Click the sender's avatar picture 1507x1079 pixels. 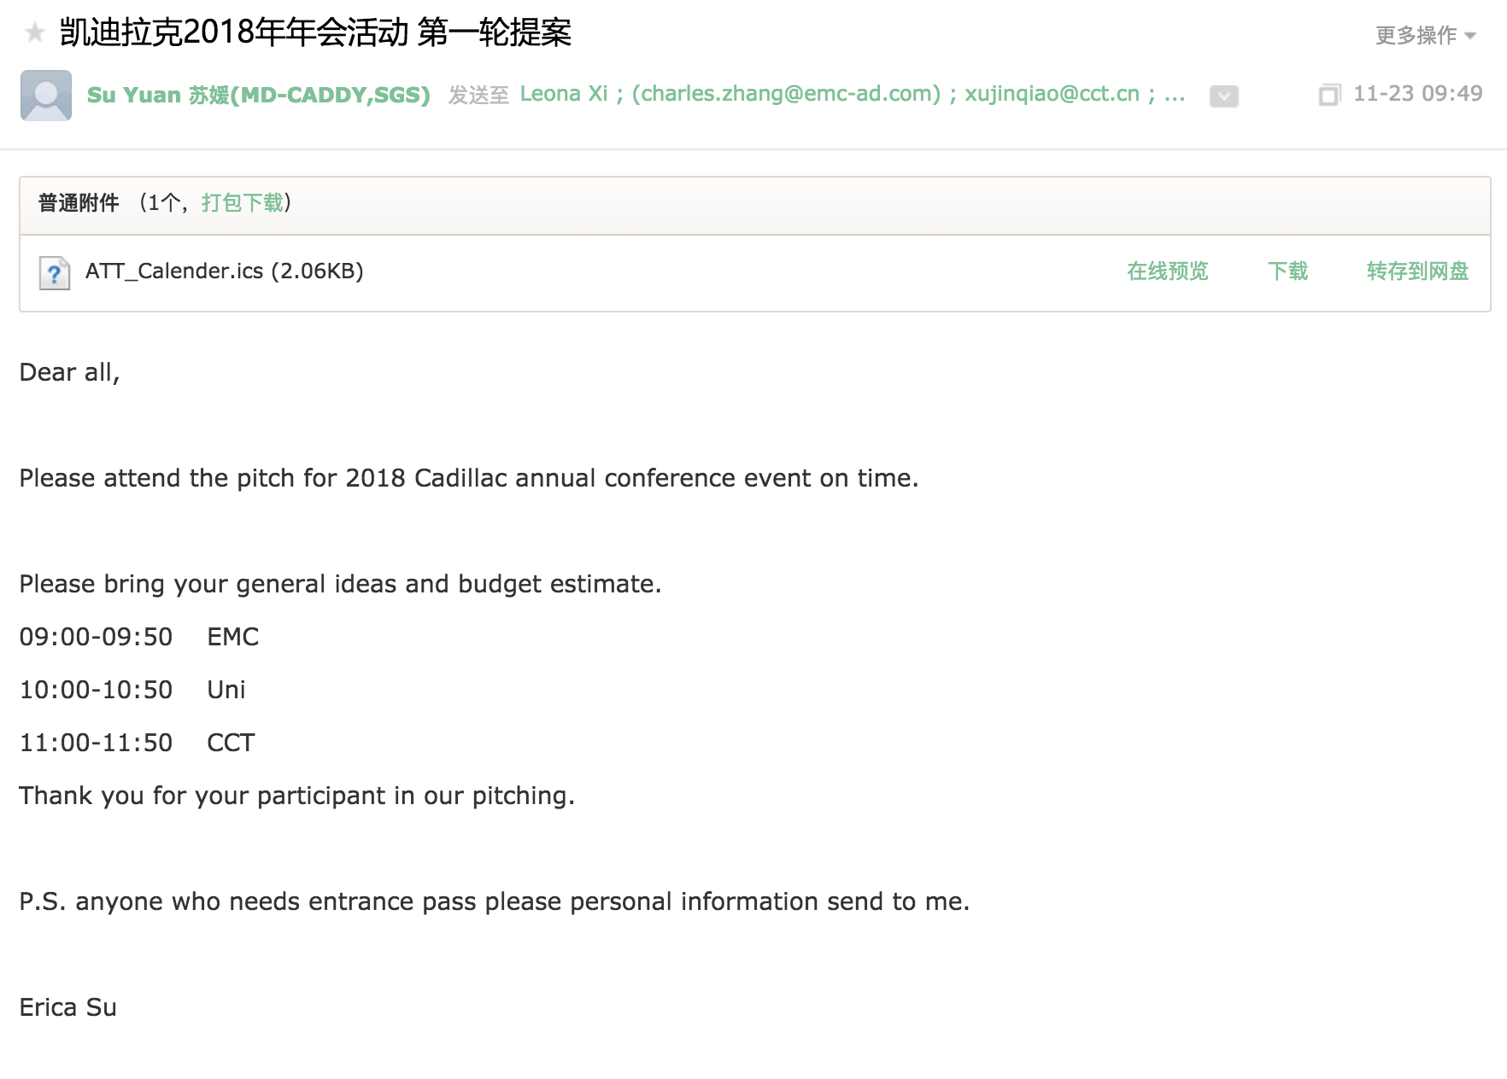click(46, 95)
